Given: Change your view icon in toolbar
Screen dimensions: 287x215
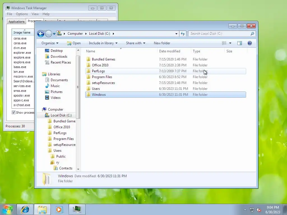Looking at the screenshot, I should pos(224,43).
